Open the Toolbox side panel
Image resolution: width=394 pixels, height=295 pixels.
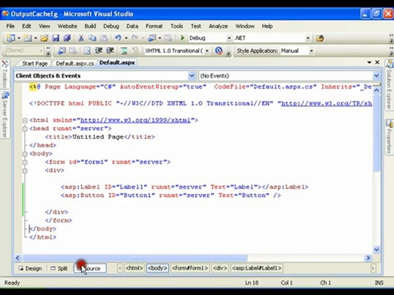click(x=5, y=73)
